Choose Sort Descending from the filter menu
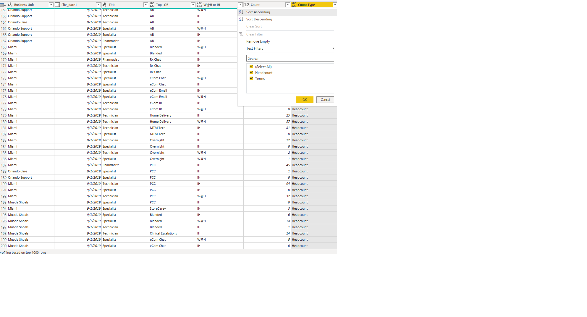Screen dimensions: 587x317 coord(287,19)
